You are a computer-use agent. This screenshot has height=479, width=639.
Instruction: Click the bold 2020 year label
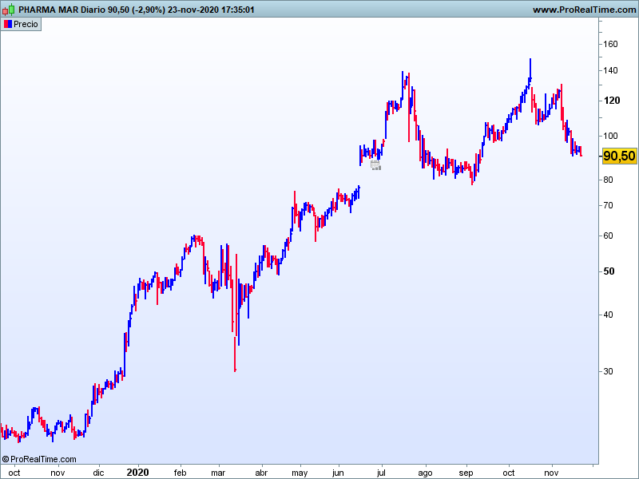[138, 472]
